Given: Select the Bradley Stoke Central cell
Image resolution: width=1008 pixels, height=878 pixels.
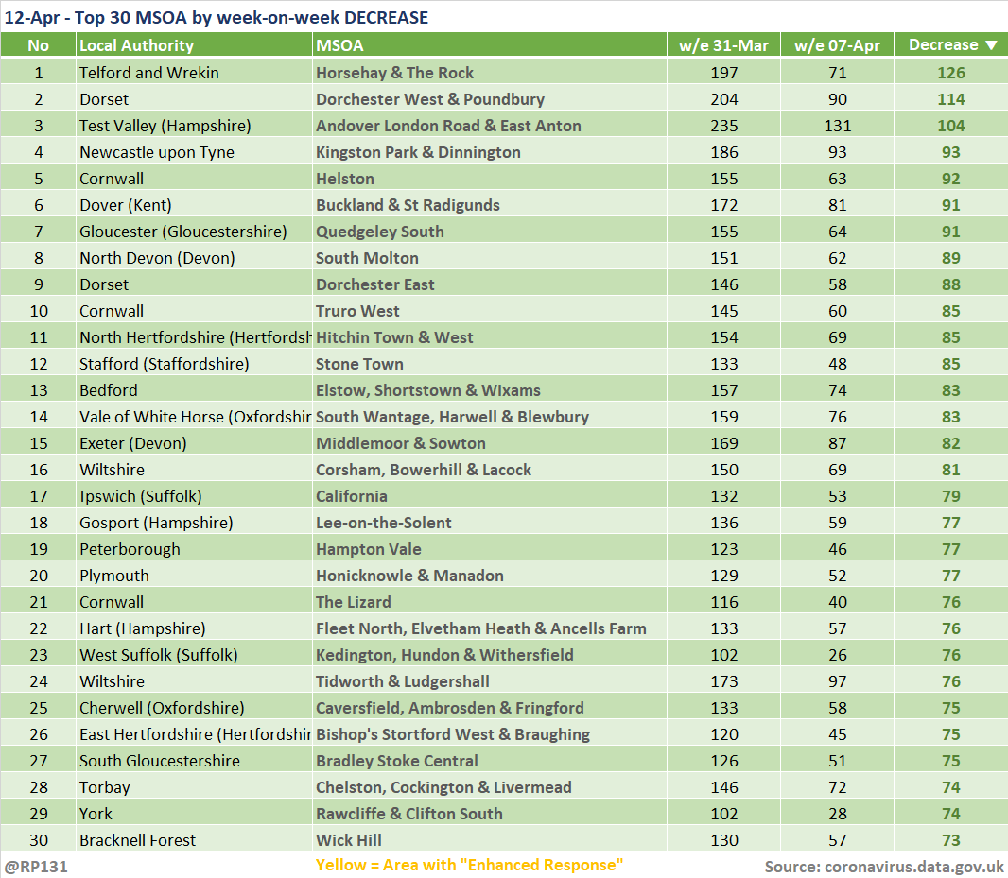Looking at the screenshot, I should (x=397, y=761).
